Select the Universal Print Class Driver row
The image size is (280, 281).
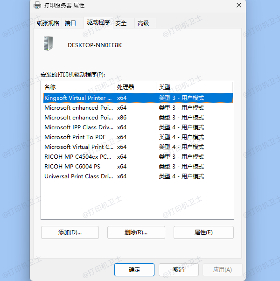click(78, 176)
